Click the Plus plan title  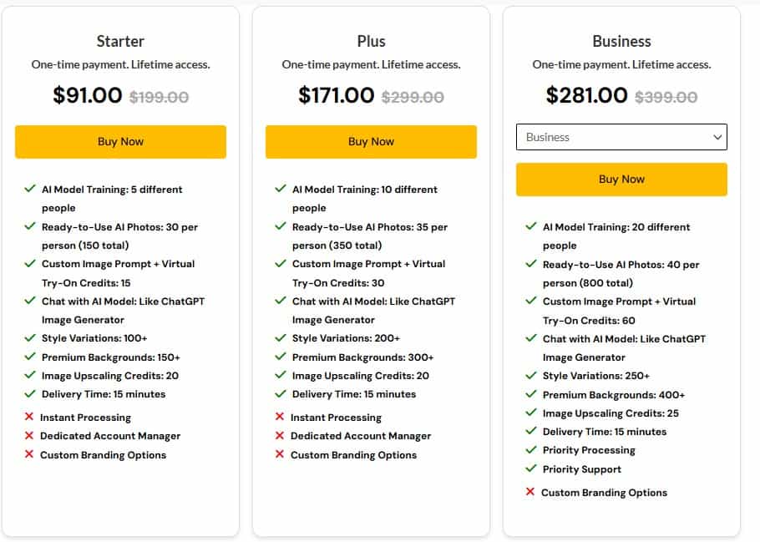(371, 40)
